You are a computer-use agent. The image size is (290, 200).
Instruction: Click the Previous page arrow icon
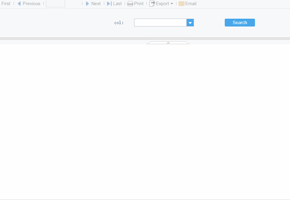(19, 4)
